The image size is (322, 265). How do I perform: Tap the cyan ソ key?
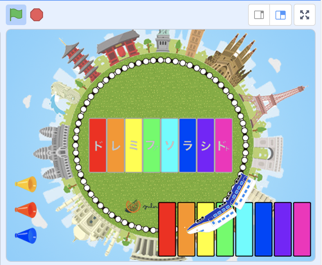coord(170,145)
